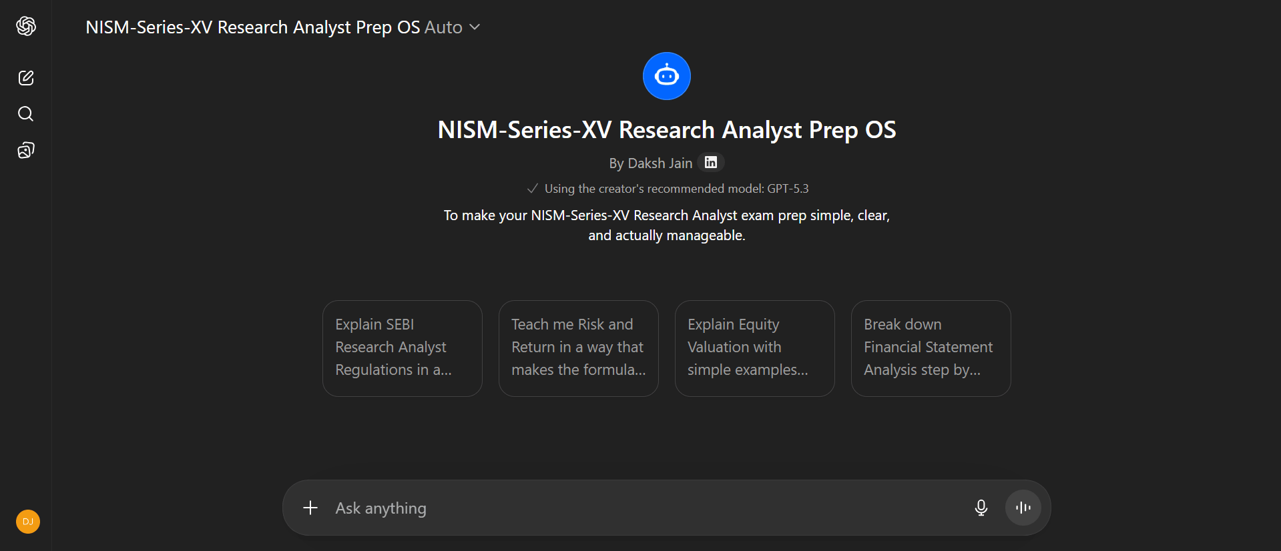Click the "By Daksh Jain" creator name
This screenshot has height=551, width=1281.
(650, 163)
